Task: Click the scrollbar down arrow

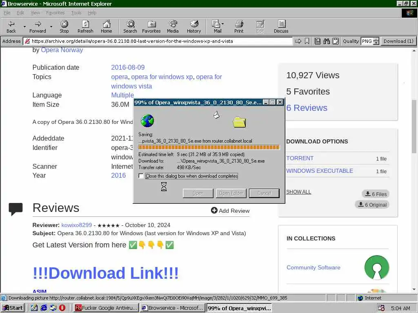Action: (414, 289)
